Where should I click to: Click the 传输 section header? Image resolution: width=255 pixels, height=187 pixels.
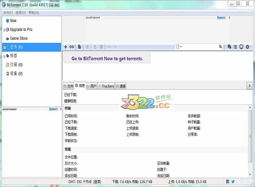click(67, 108)
